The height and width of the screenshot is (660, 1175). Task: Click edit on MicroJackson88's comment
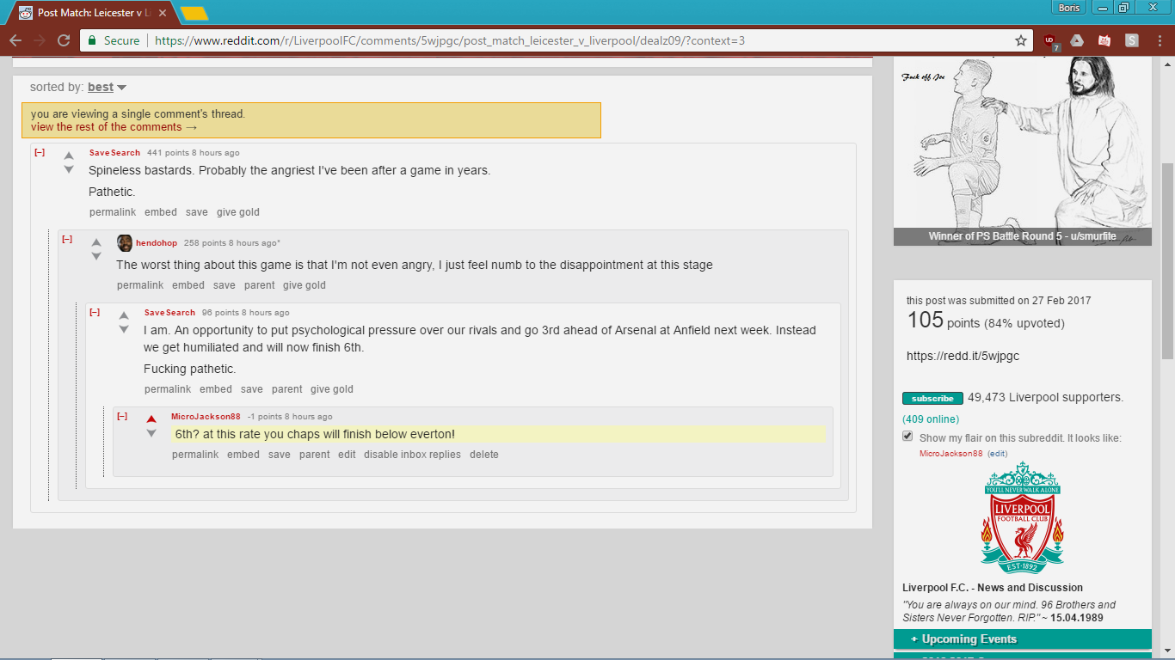tap(347, 455)
